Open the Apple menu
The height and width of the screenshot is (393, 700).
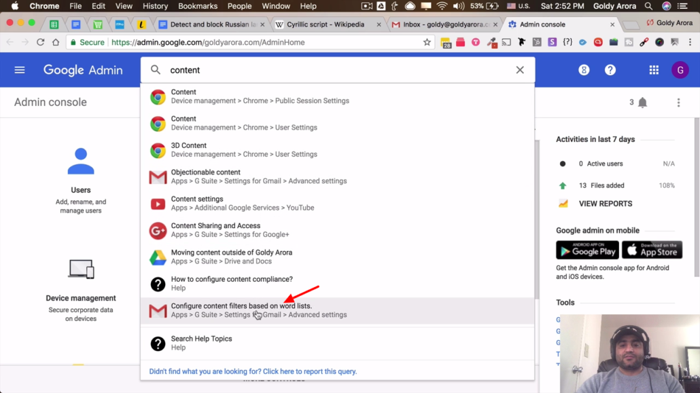15,6
